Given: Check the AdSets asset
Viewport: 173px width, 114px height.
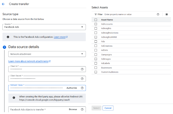Looking at the screenshot, I should click(96, 50).
